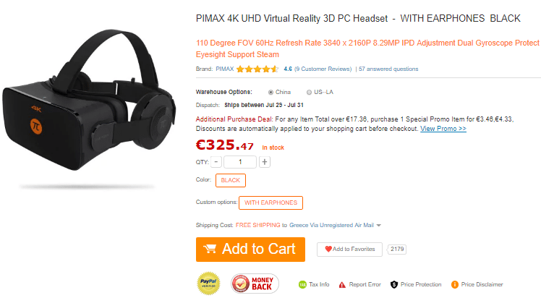Screen dimensions: 541x298
Task: Select the US--LA warehouse radio button
Action: tap(309, 92)
